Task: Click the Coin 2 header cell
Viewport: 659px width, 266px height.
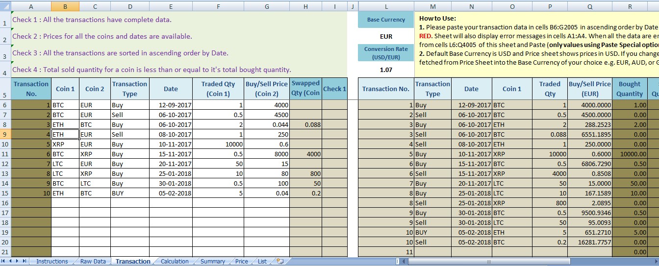Action: [x=95, y=89]
